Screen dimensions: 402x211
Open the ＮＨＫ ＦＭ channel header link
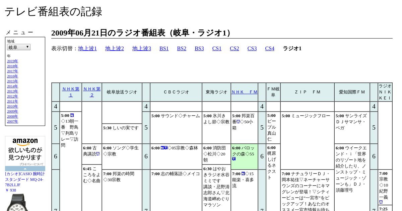coord(245,92)
